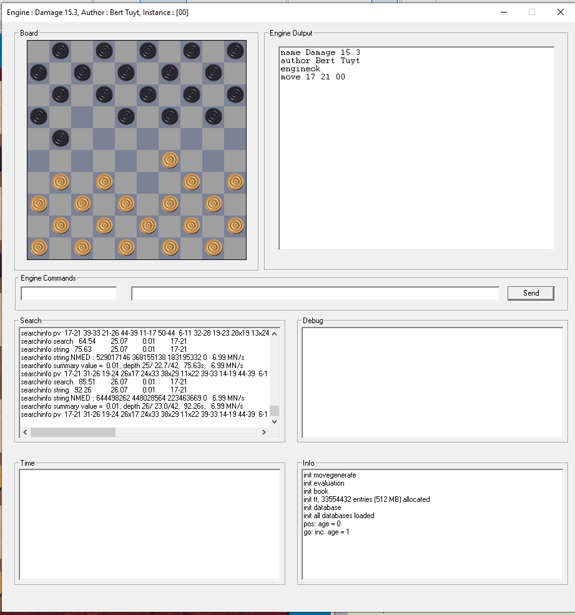Select the advanced gold piece on the sixth row

coord(170,160)
